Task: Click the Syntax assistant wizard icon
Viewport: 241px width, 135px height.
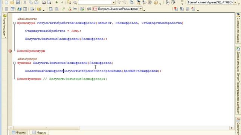Action: click(138, 3)
